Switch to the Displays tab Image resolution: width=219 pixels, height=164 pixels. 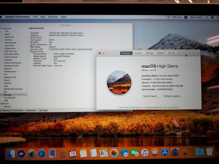(x=138, y=53)
